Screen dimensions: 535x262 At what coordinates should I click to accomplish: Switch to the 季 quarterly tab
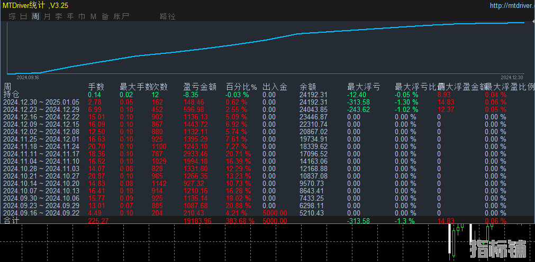[x=59, y=16]
